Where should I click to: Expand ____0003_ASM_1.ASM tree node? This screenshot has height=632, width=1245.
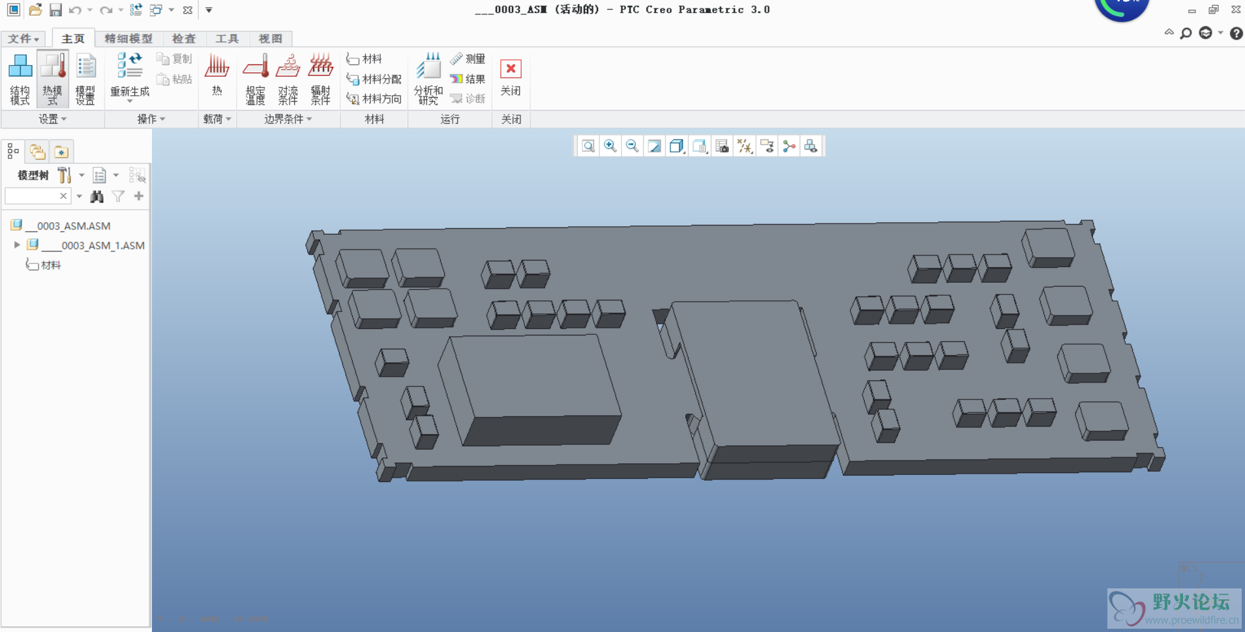tap(17, 245)
